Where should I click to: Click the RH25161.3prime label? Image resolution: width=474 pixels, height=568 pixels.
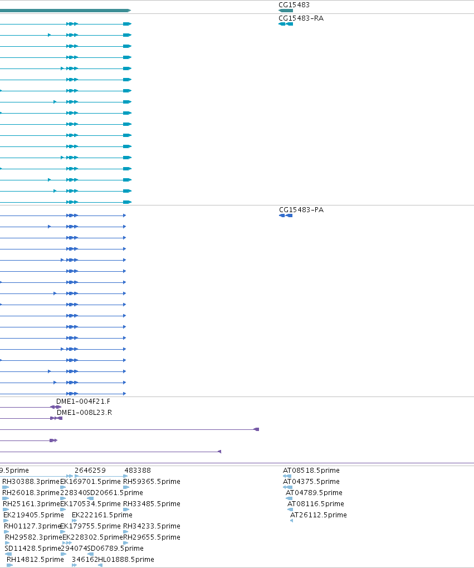tap(31, 504)
